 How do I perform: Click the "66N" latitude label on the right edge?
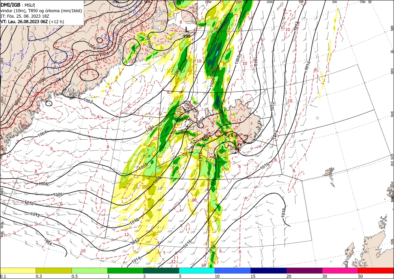[392, 72]
